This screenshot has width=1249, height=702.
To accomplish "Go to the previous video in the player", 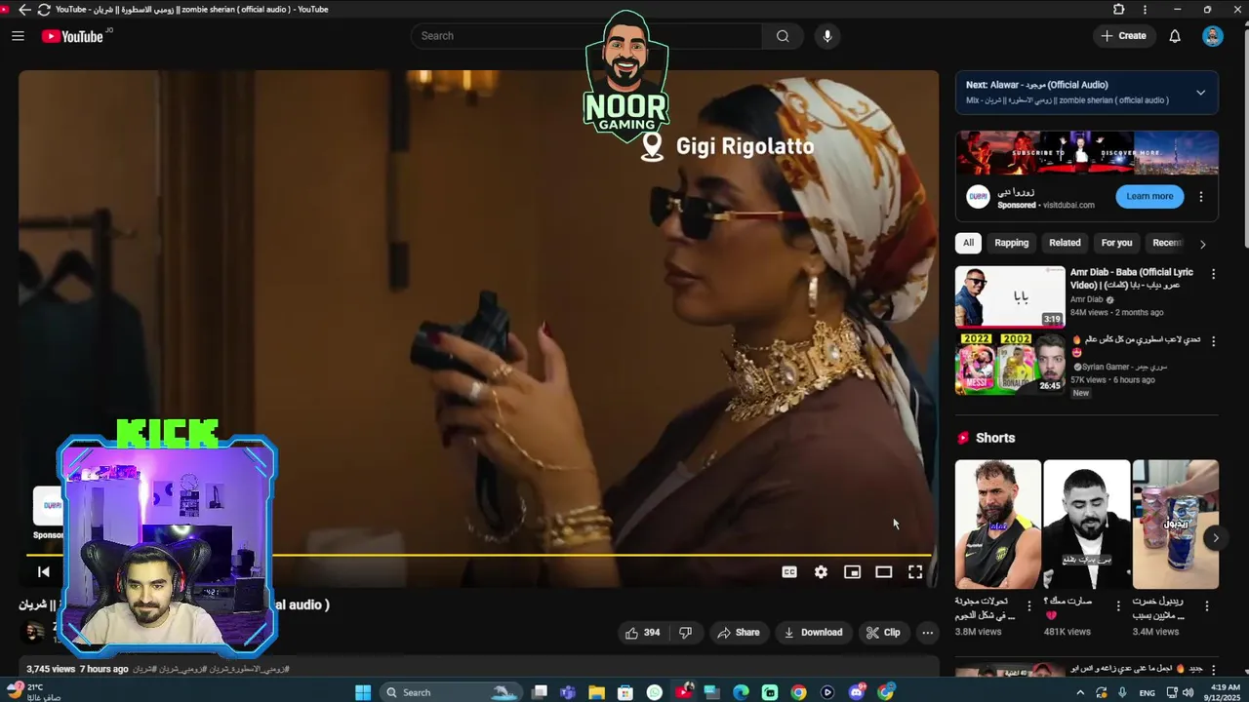I will tap(43, 572).
